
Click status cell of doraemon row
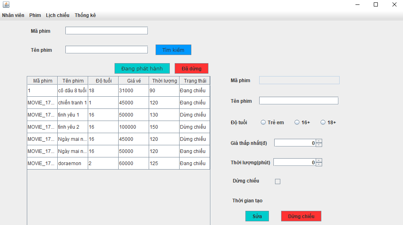[195, 163]
